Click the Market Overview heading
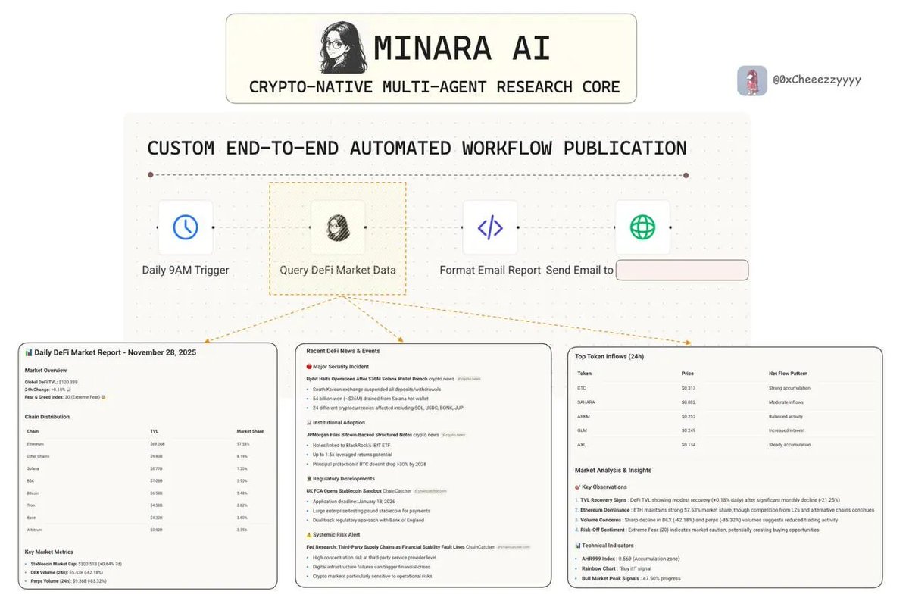This screenshot has width=909, height=607. (x=45, y=370)
